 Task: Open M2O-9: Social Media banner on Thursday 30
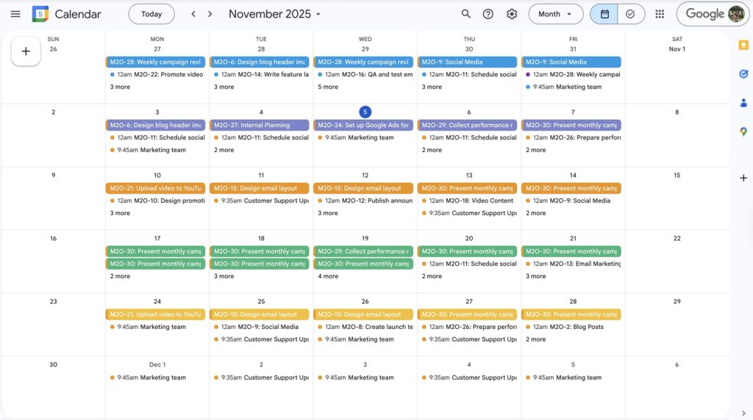pyautogui.click(x=467, y=62)
